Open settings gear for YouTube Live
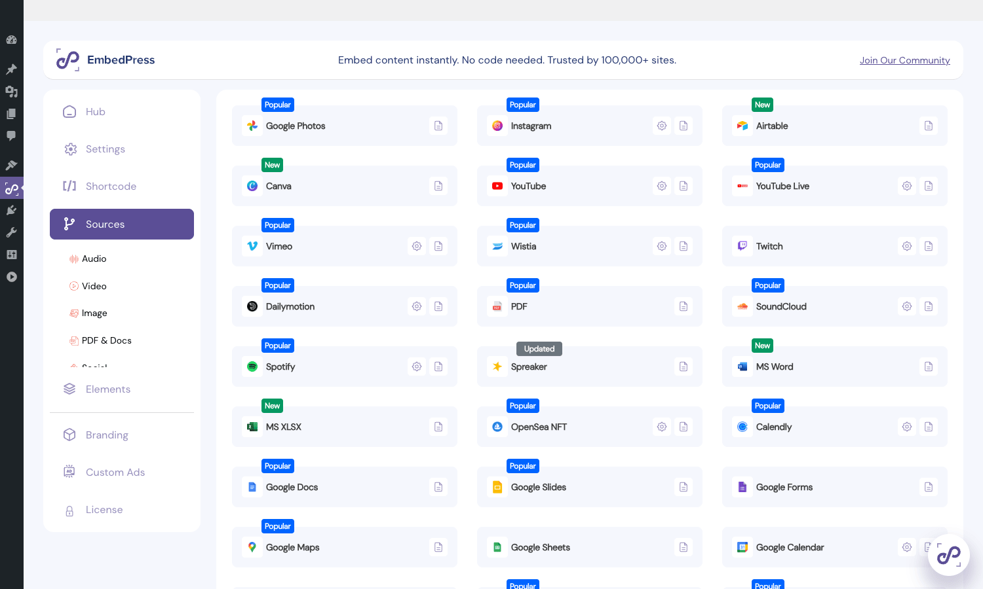This screenshot has width=983, height=589. point(907,186)
